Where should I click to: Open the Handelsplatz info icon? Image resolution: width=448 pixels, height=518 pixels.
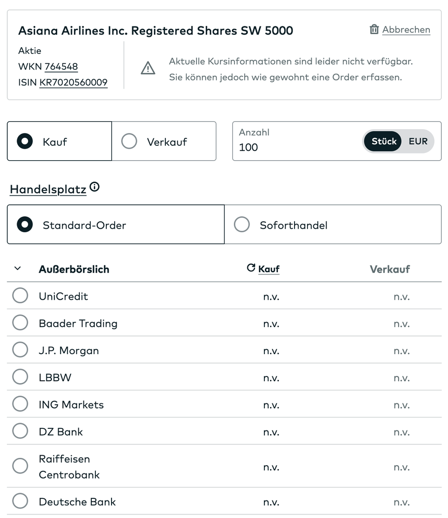(94, 187)
